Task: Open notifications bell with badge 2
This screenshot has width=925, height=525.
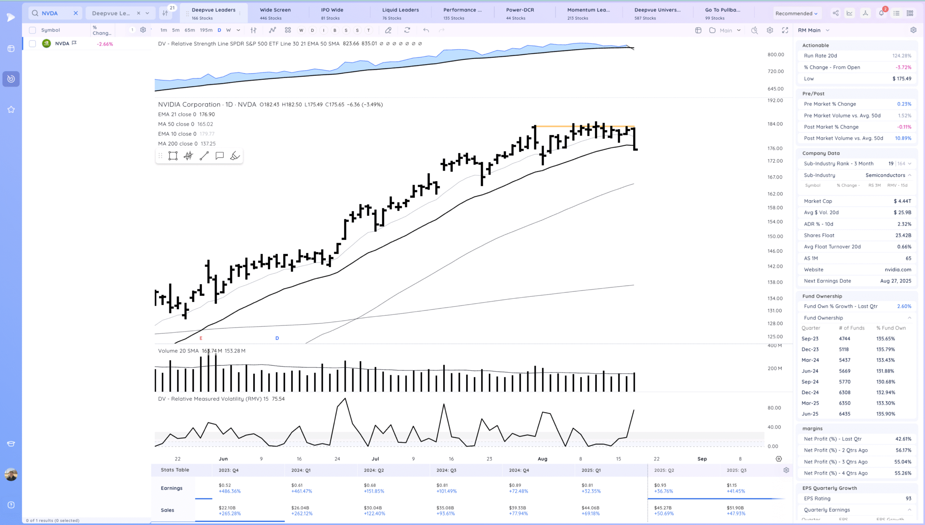Action: [x=882, y=13]
